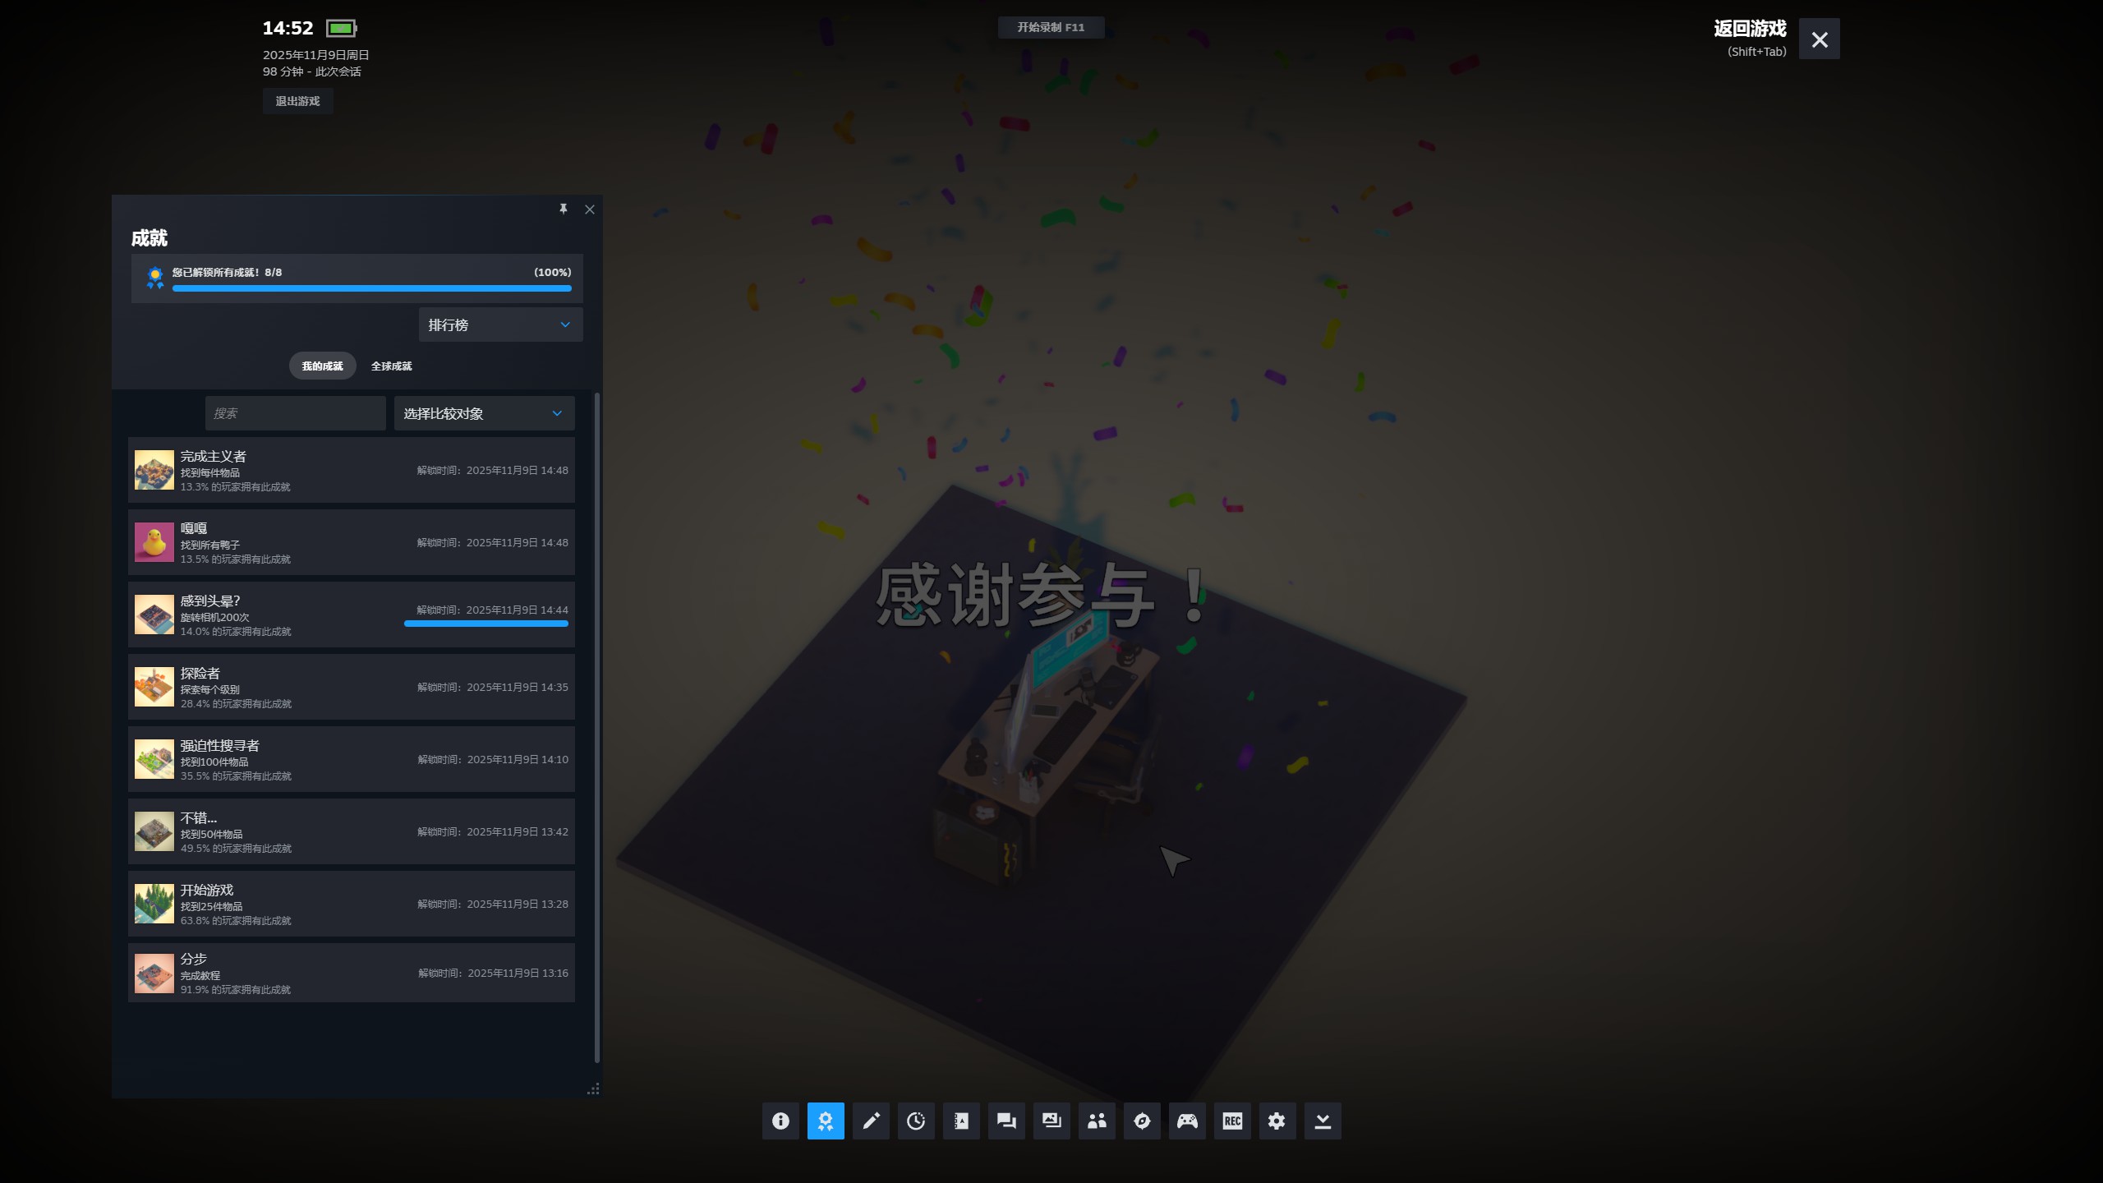Click the notes pencil icon
The height and width of the screenshot is (1183, 2103).
(x=871, y=1121)
